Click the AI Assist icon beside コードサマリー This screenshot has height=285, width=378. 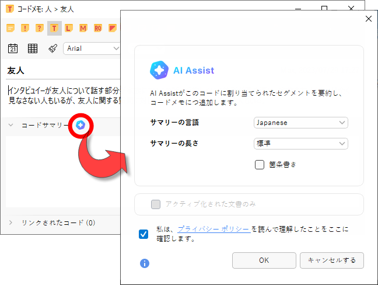click(80, 125)
